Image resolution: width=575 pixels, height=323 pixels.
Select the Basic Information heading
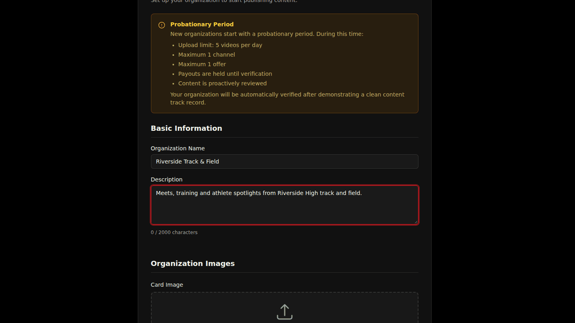click(186, 128)
